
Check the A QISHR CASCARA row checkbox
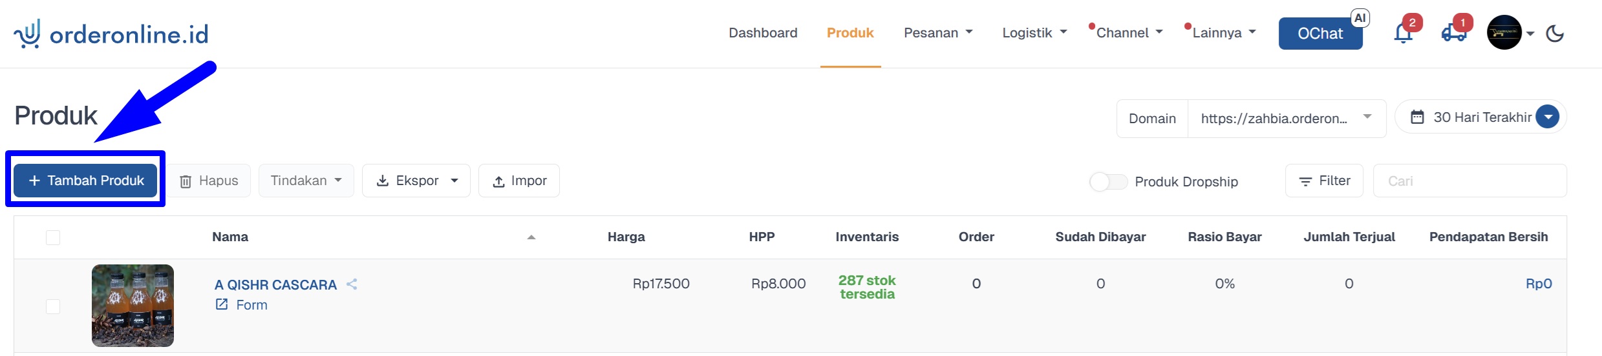click(53, 306)
